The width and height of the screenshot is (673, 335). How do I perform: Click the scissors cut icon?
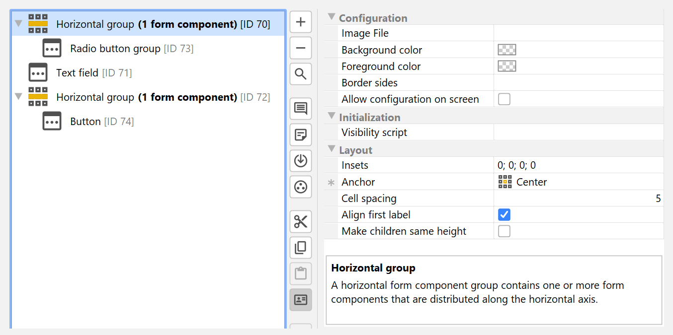point(301,221)
